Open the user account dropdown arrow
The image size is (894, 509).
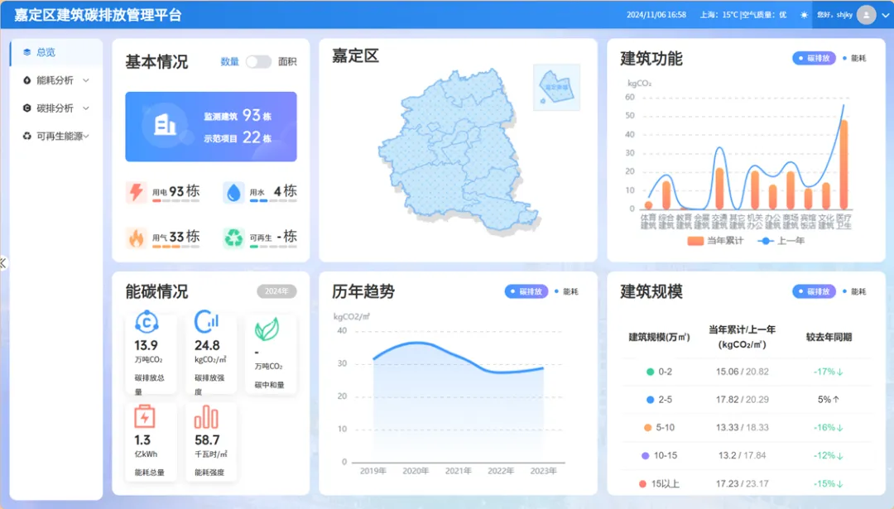pyautogui.click(x=885, y=15)
